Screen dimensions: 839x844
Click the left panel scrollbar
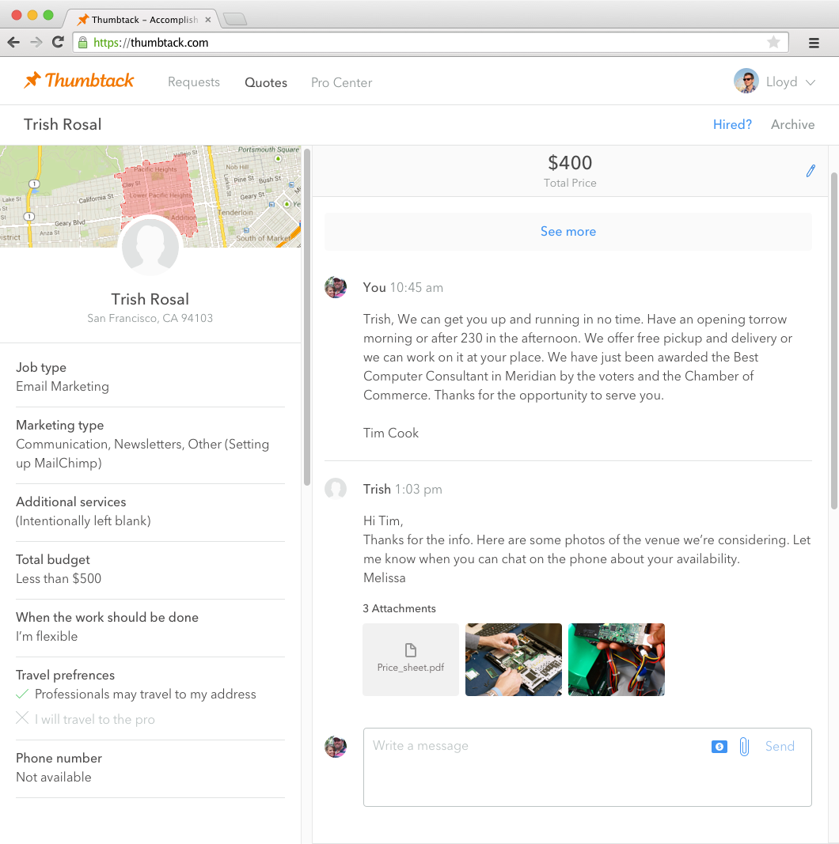tap(307, 317)
